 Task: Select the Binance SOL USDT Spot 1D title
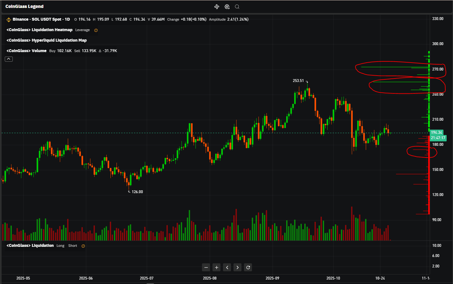pyautogui.click(x=41, y=19)
